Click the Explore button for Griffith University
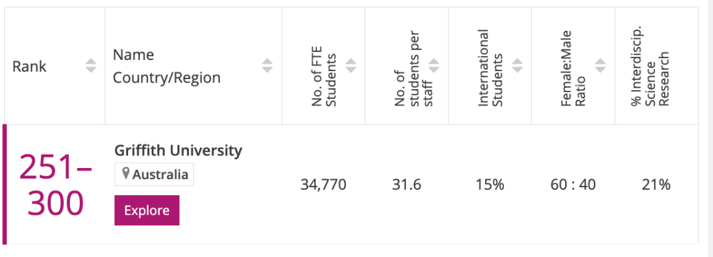The height and width of the screenshot is (257, 713). [x=147, y=210]
